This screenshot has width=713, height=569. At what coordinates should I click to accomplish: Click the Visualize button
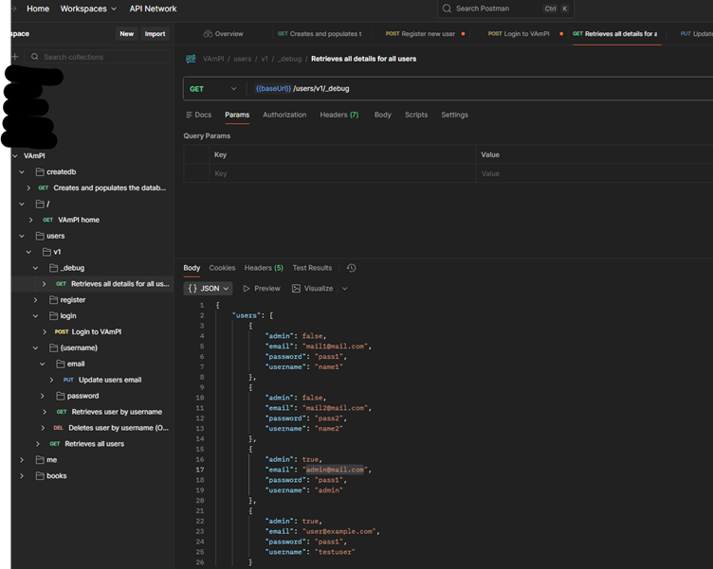(313, 289)
